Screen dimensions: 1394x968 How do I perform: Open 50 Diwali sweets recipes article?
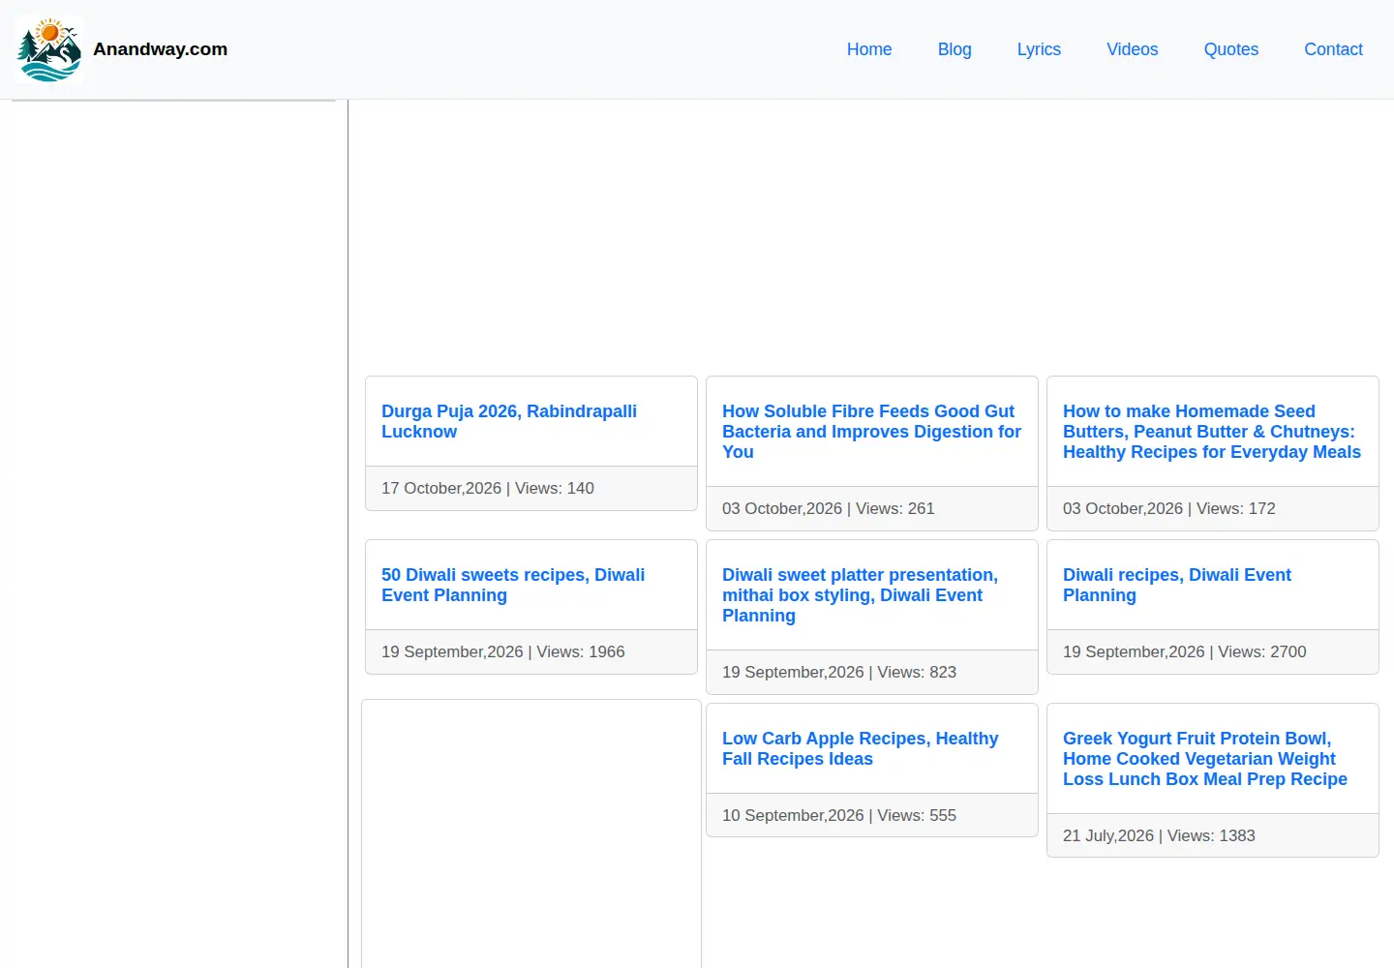(513, 585)
